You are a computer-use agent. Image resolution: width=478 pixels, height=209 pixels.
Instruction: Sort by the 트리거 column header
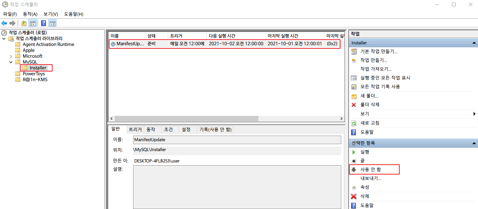tap(187, 36)
